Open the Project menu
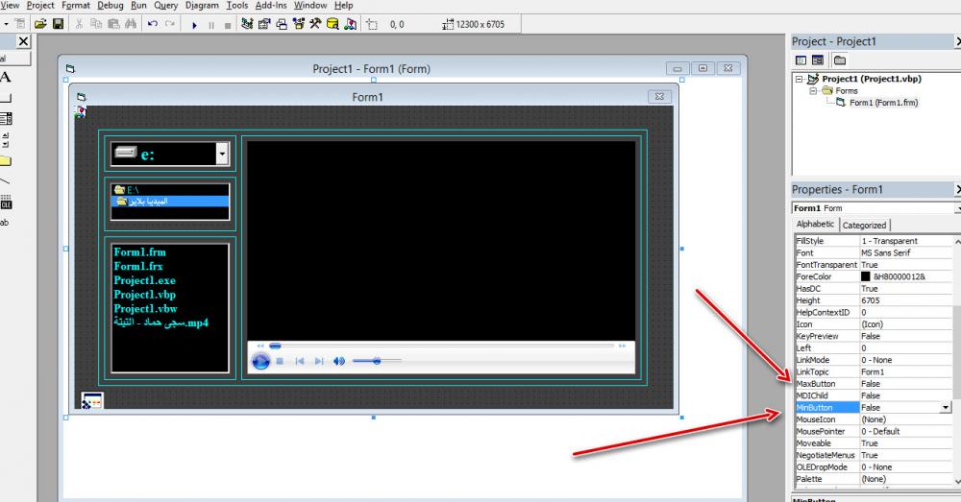Image resolution: width=961 pixels, height=502 pixels. tap(40, 6)
